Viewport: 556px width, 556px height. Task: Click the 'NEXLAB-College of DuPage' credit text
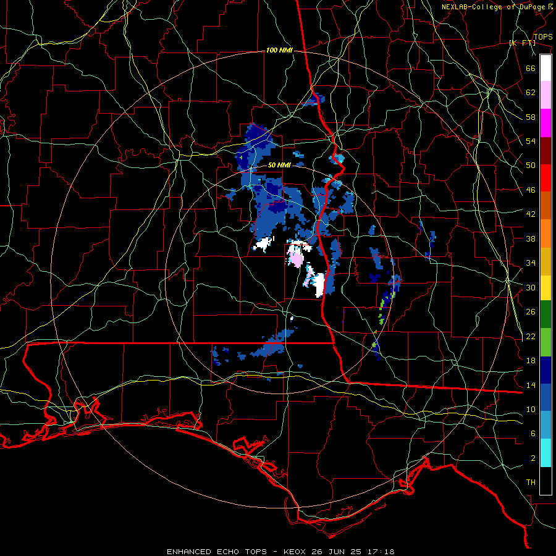tap(494, 7)
